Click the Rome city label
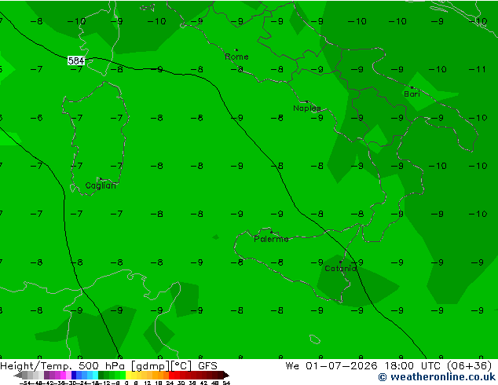 point(236,57)
